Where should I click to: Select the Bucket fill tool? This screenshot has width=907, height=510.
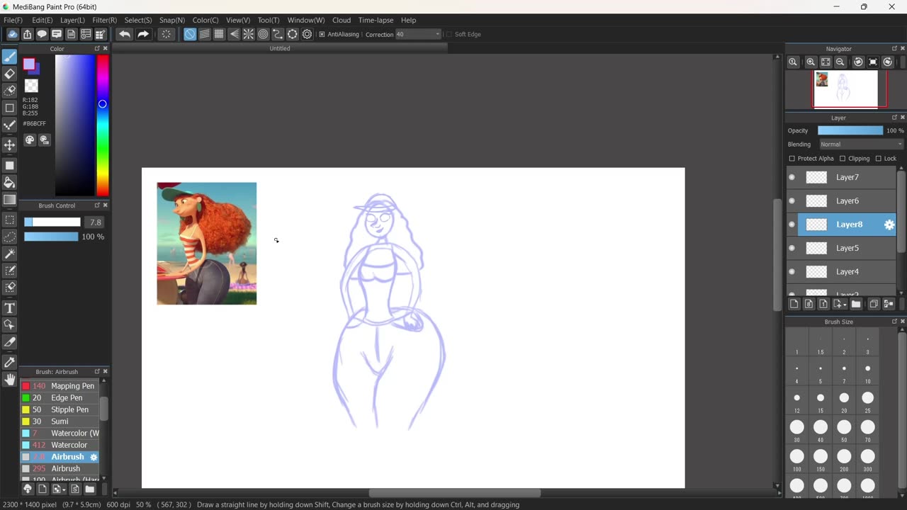tap(10, 183)
